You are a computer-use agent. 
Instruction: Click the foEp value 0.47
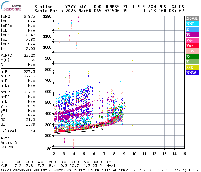click(x=30, y=35)
